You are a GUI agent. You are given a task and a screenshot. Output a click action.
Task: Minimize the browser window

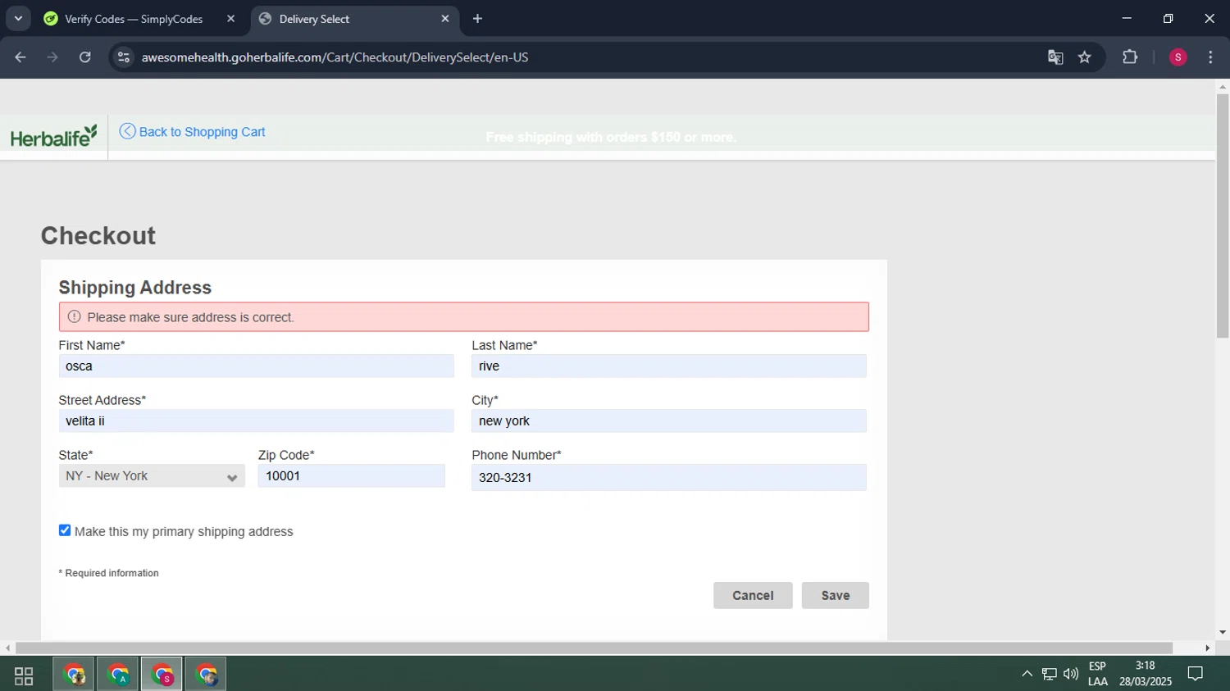point(1127,18)
